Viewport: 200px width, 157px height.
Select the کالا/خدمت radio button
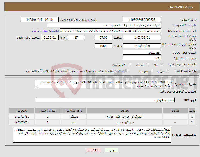pos(130,64)
